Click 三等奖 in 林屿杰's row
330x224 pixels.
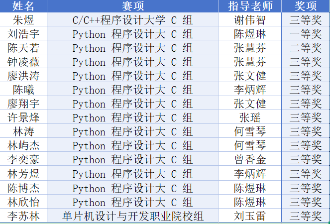coord(306,145)
